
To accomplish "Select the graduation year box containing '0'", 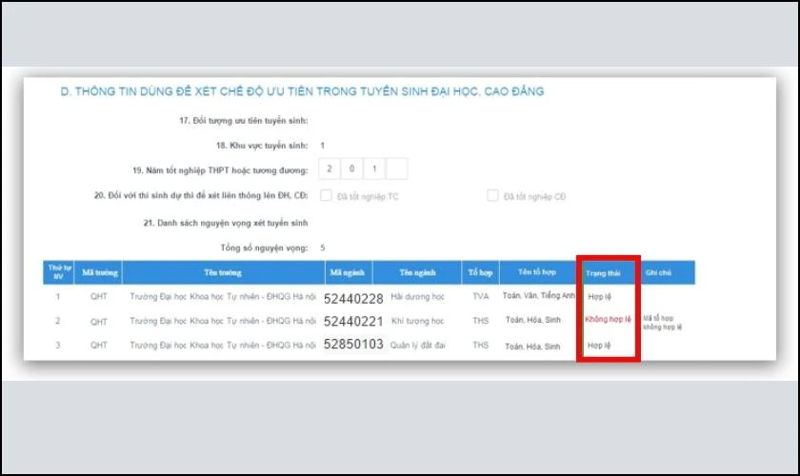I will [352, 169].
